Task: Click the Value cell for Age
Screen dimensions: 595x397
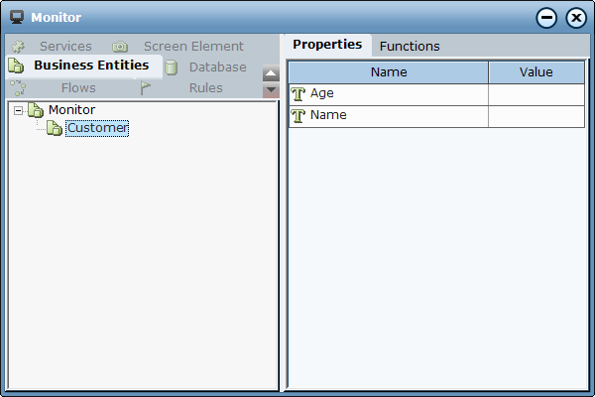Action: pos(535,94)
